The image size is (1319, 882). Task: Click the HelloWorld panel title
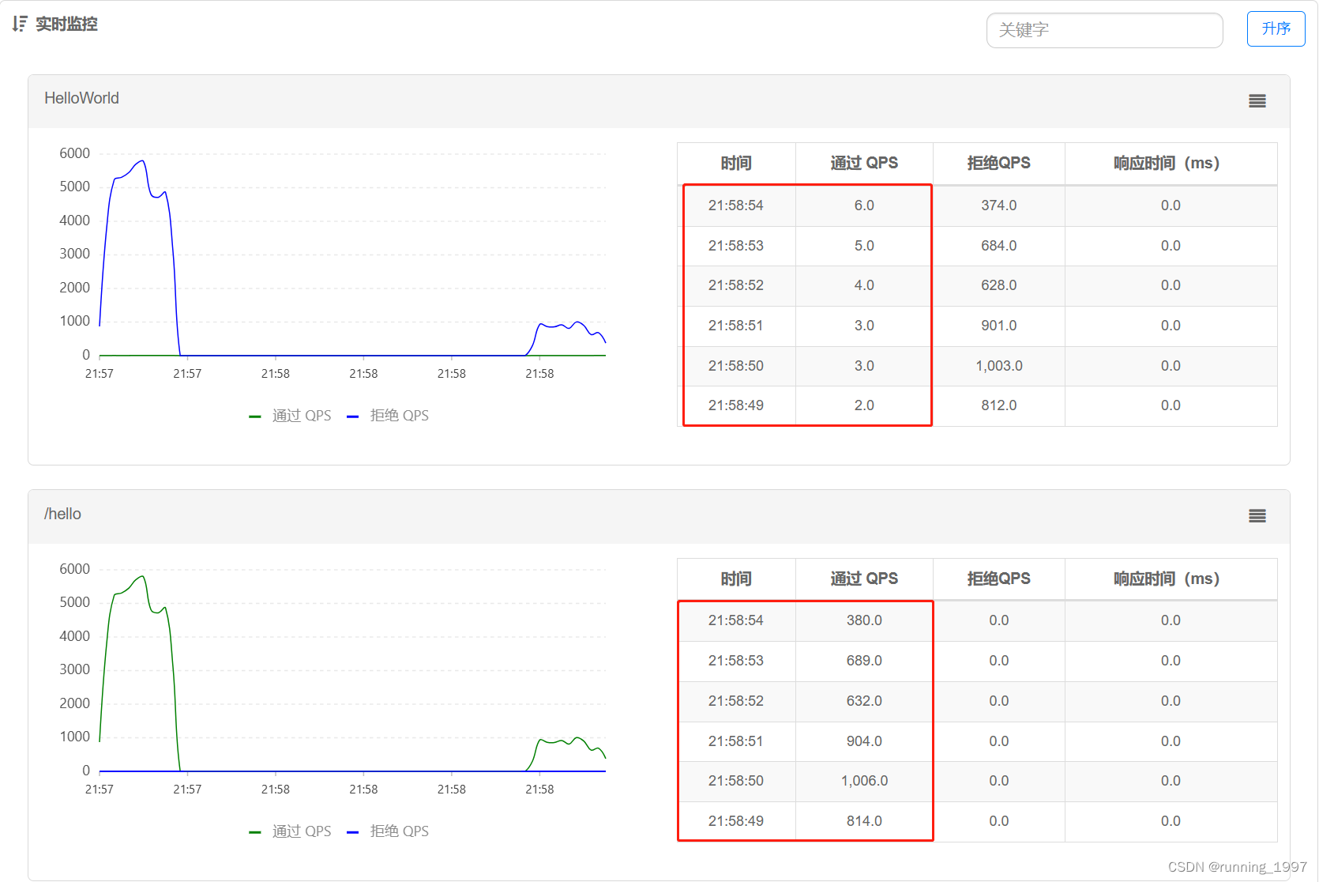click(x=81, y=98)
